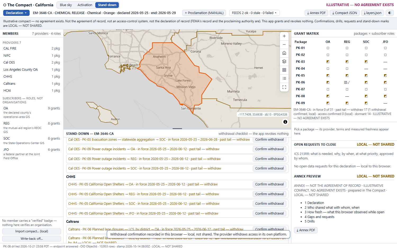Screen dimensions: 397x249
Task: Expand the FEEDS status dropdown
Action: 254,13
